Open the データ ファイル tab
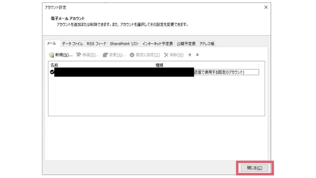This screenshot has width=316, height=178. [72, 44]
